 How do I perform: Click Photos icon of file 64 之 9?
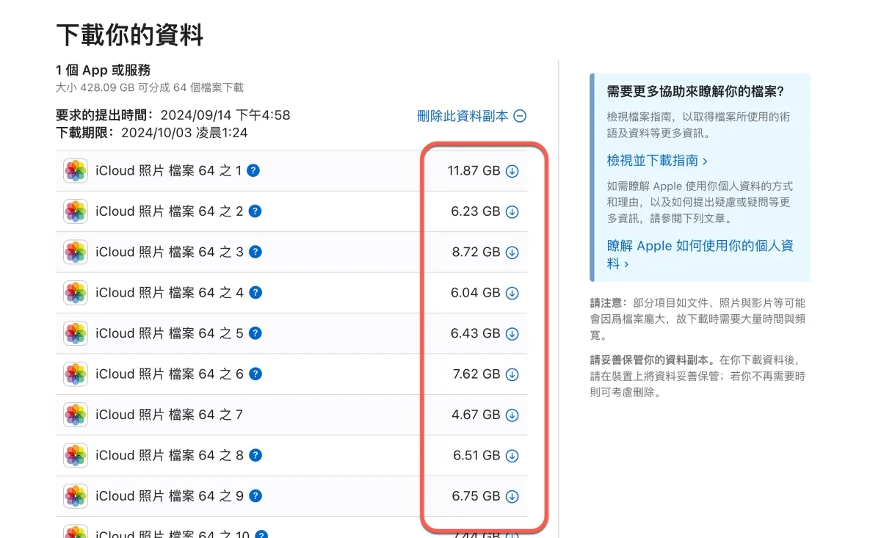76,496
